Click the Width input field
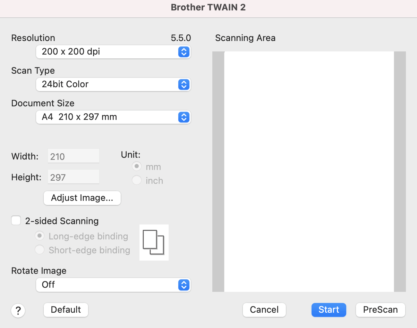 pyautogui.click(x=74, y=156)
